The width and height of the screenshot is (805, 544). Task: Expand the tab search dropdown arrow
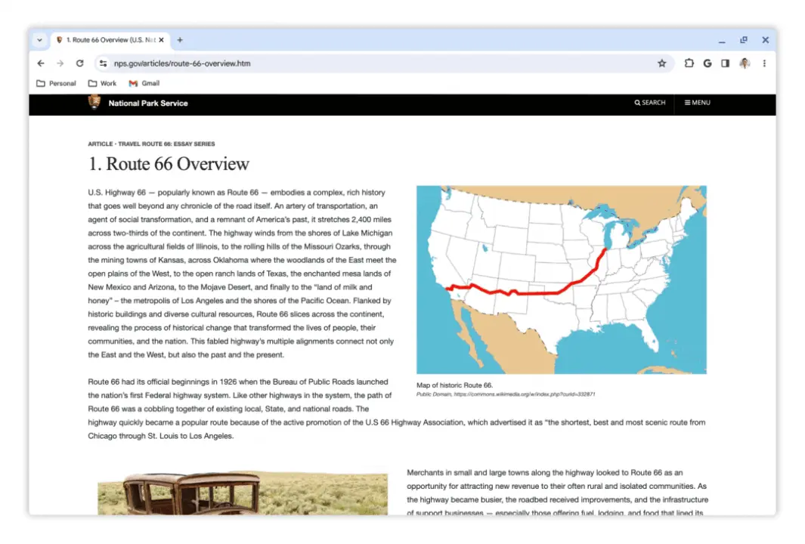pos(40,40)
